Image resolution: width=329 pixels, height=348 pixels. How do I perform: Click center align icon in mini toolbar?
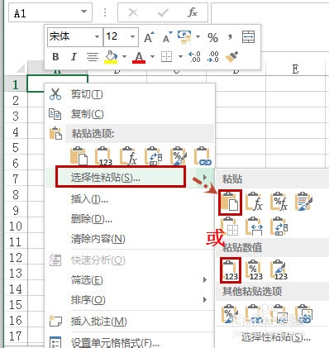click(93, 57)
